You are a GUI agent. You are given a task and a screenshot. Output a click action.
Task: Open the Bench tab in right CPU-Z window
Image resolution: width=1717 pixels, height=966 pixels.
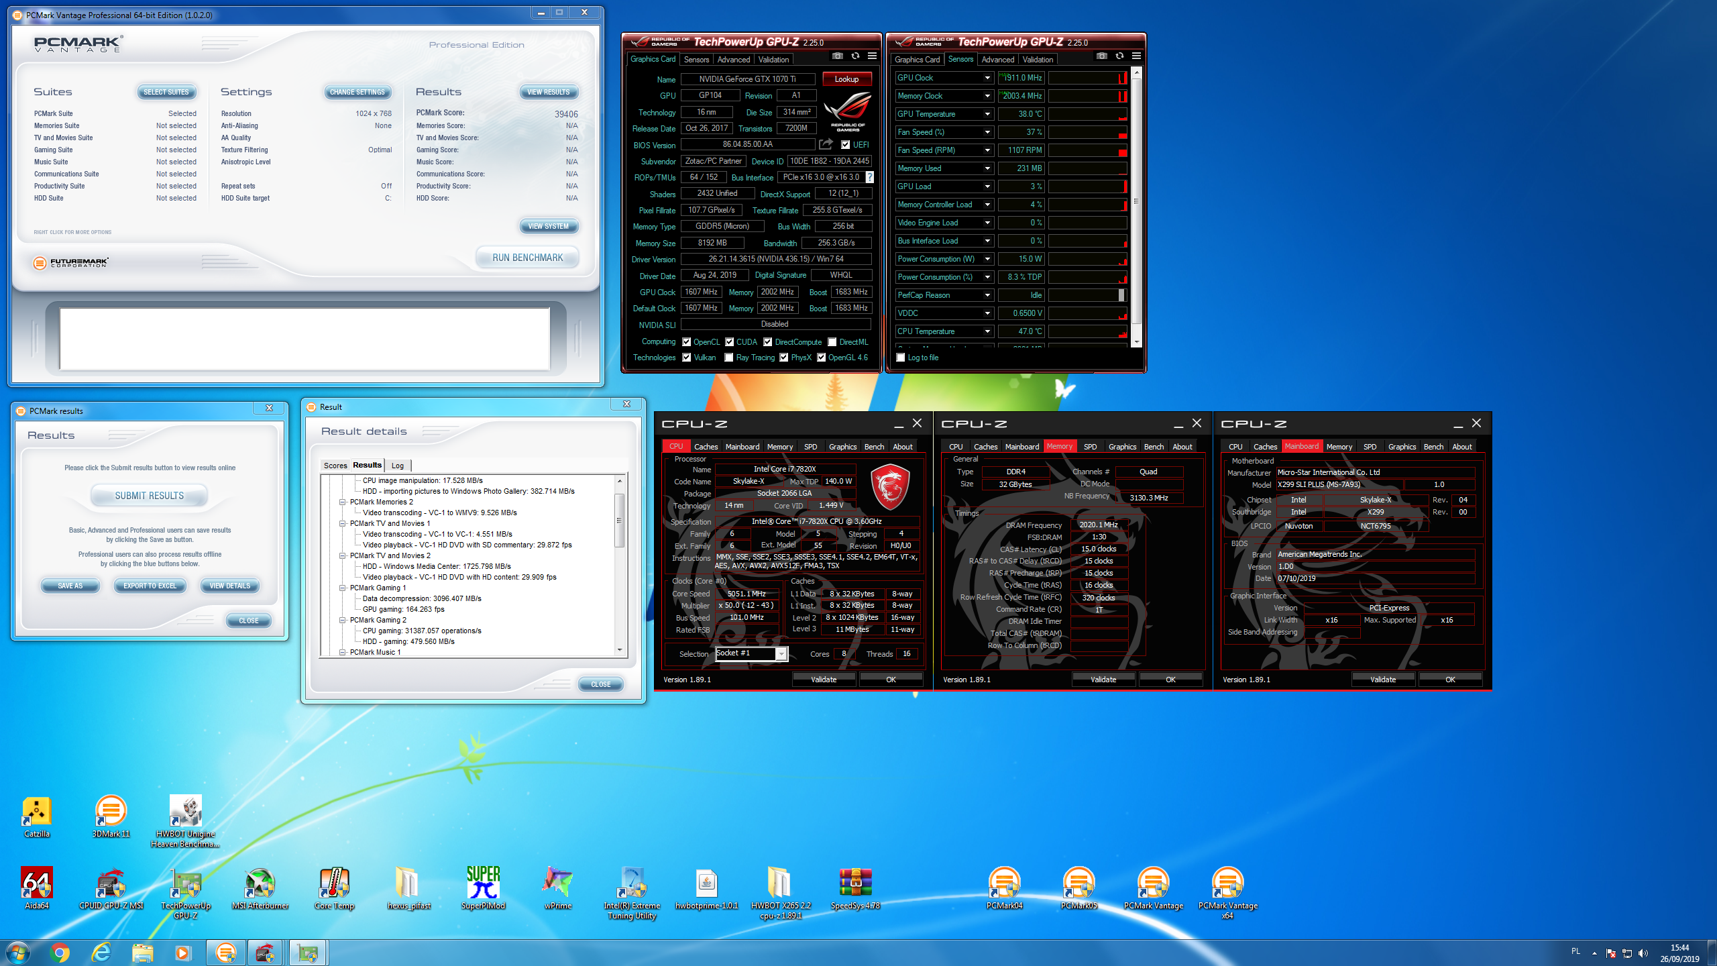[x=1433, y=447]
